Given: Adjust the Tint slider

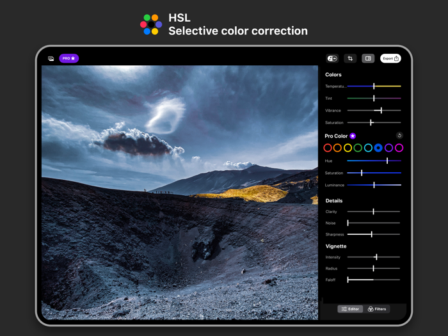Looking at the screenshot, I should [x=374, y=99].
